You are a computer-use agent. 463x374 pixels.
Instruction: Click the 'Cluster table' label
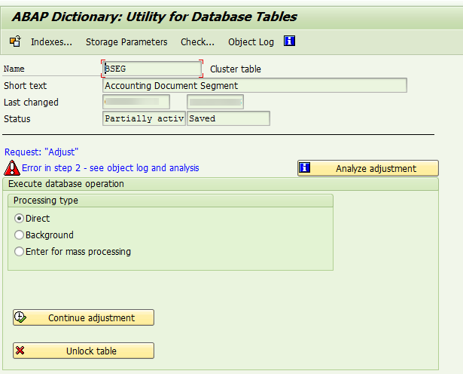(236, 69)
